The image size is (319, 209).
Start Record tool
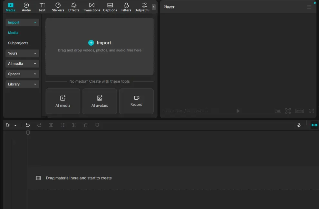coord(136,101)
